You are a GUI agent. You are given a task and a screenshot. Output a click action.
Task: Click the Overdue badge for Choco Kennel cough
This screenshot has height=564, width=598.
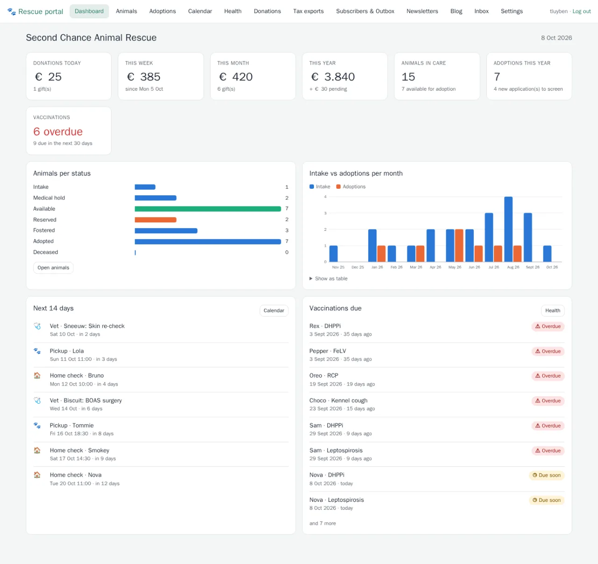click(548, 401)
